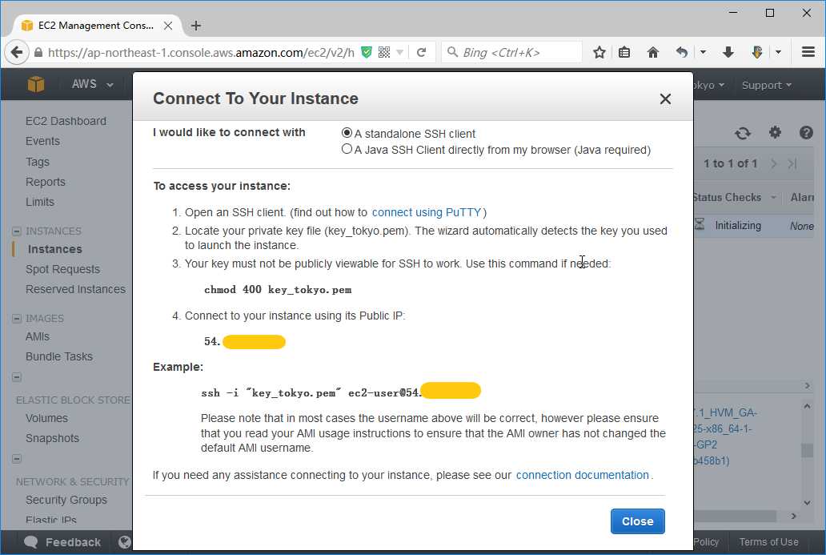The height and width of the screenshot is (555, 826).
Task: Select A standalone SSH client option
Action: (x=347, y=133)
